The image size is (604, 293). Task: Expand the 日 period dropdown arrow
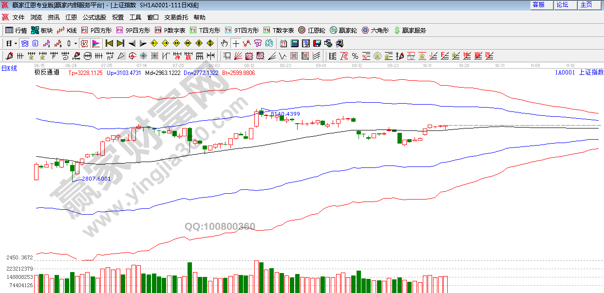coord(16,43)
